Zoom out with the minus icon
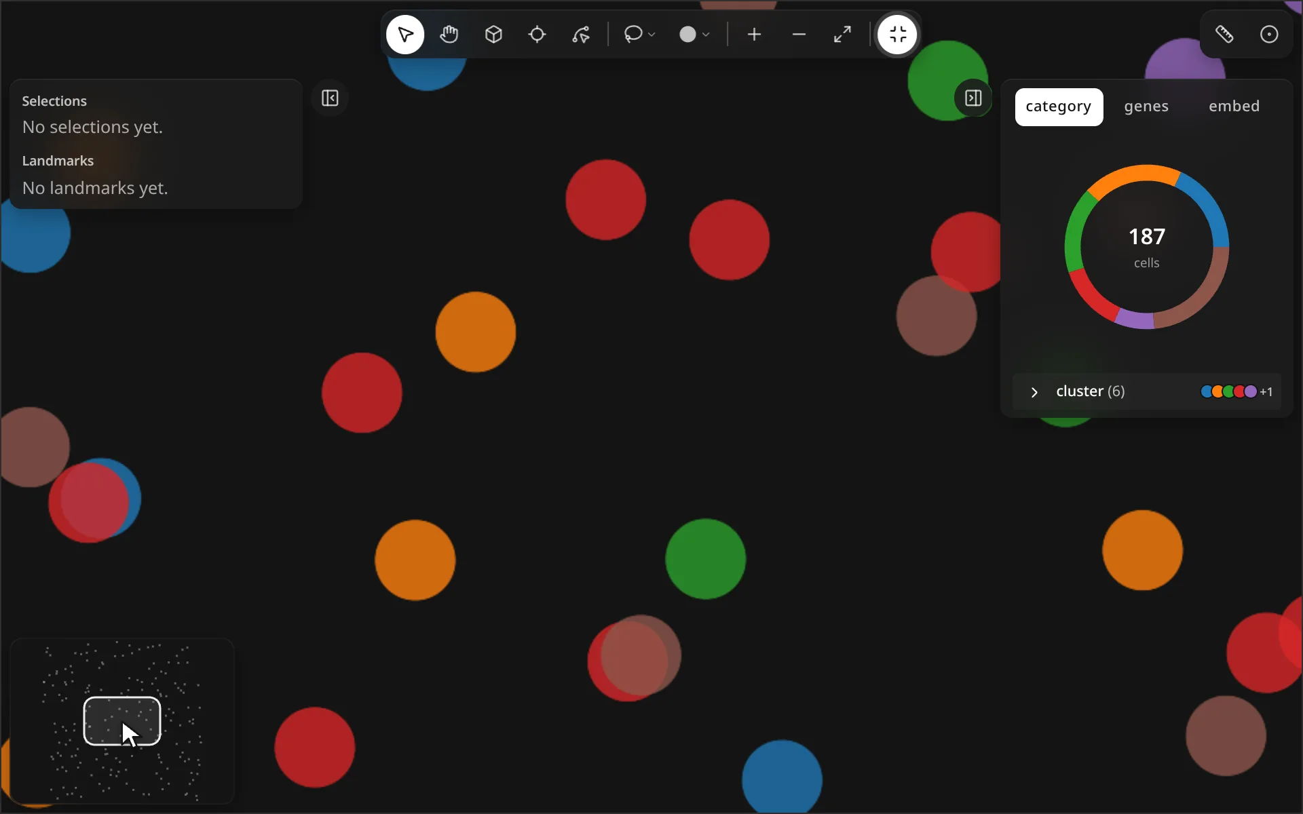This screenshot has width=1303, height=814. 799,35
